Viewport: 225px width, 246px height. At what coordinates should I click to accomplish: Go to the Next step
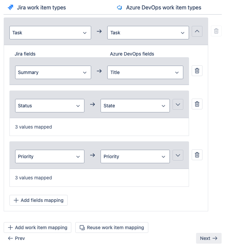(209, 238)
